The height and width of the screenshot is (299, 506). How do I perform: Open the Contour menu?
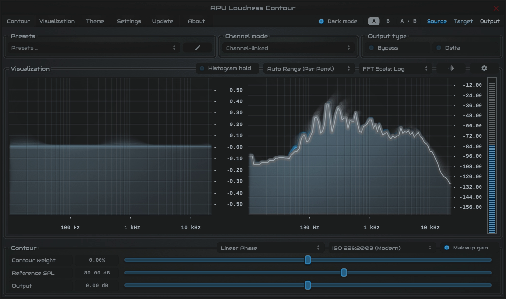point(19,21)
